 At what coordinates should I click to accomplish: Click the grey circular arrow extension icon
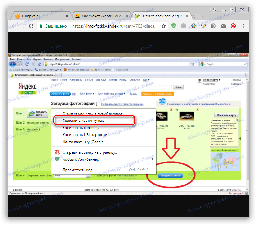point(213,26)
